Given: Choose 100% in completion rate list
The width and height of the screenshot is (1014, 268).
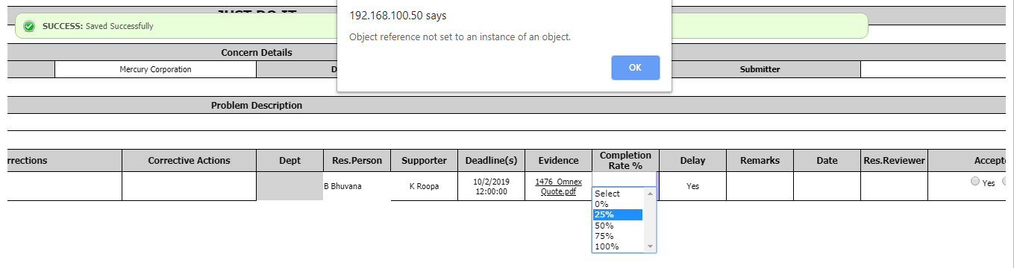Looking at the screenshot, I should click(x=618, y=246).
